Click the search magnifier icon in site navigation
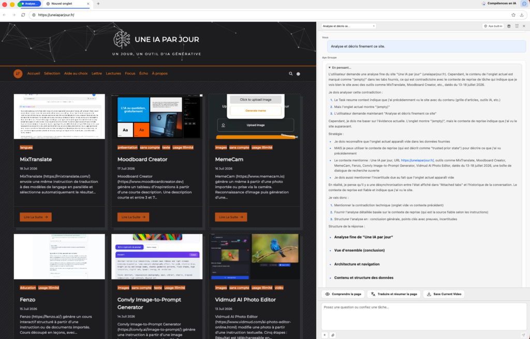The height and width of the screenshot is (339, 530). pyautogui.click(x=291, y=73)
